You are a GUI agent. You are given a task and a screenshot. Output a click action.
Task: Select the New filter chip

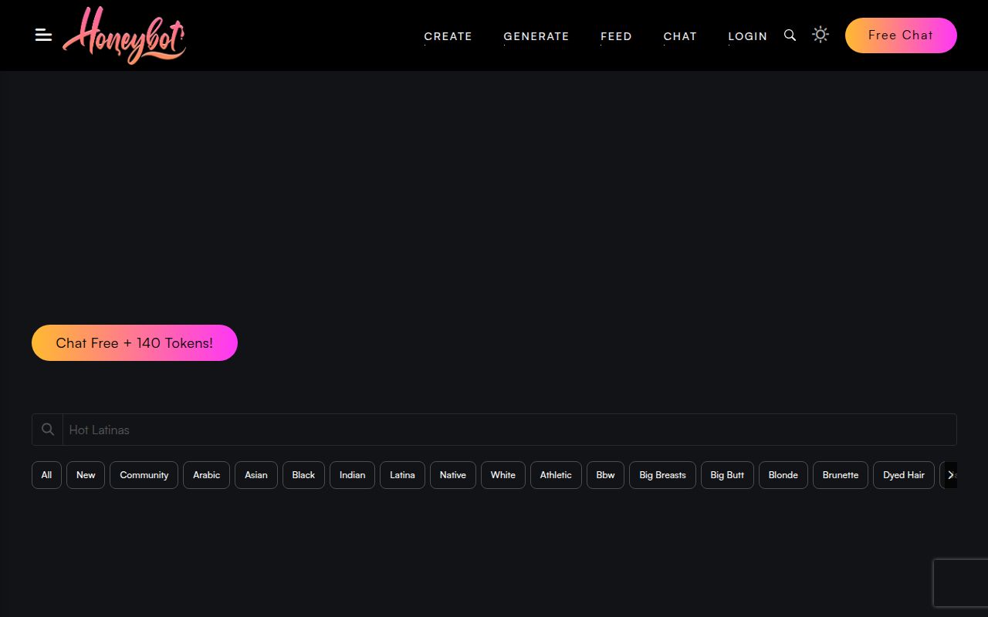[x=85, y=475]
